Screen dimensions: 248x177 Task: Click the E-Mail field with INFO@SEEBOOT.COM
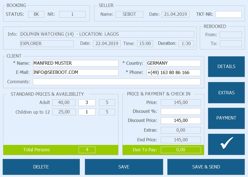coord(76,72)
